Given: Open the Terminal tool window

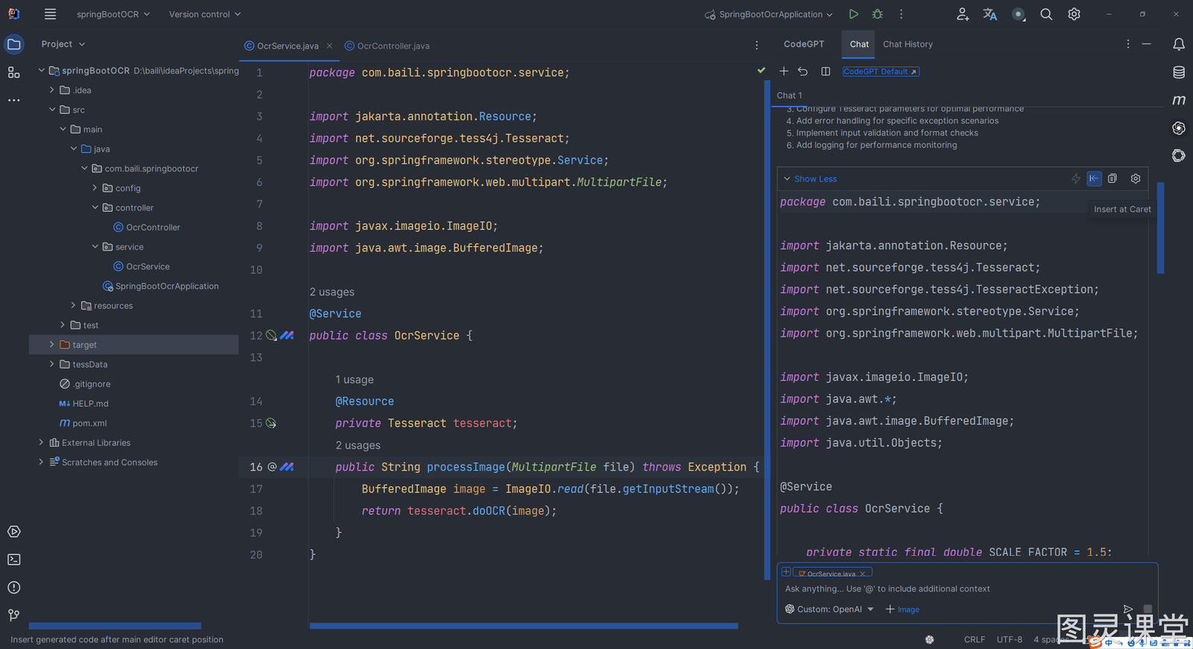Looking at the screenshot, I should (13, 559).
